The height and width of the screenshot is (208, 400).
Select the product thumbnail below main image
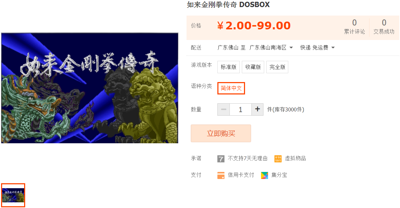pyautogui.click(x=13, y=195)
